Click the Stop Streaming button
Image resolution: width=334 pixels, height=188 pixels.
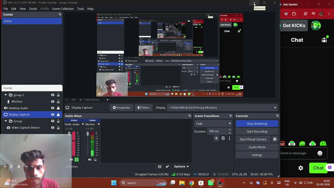[257, 124]
